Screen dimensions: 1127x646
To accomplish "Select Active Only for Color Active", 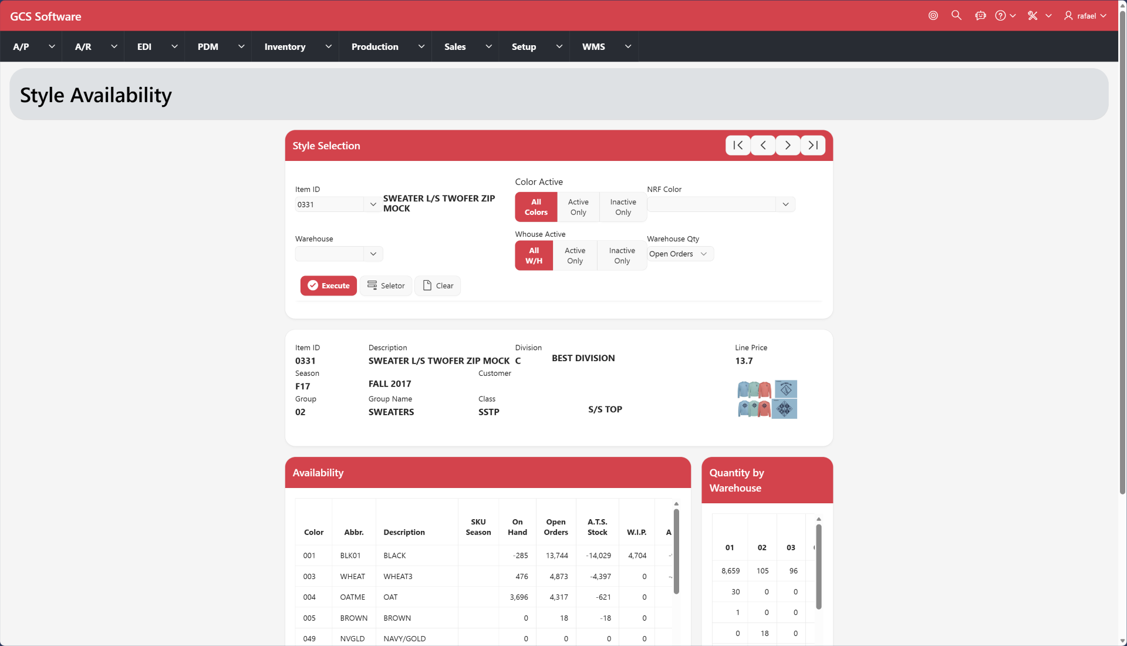I will click(x=578, y=207).
